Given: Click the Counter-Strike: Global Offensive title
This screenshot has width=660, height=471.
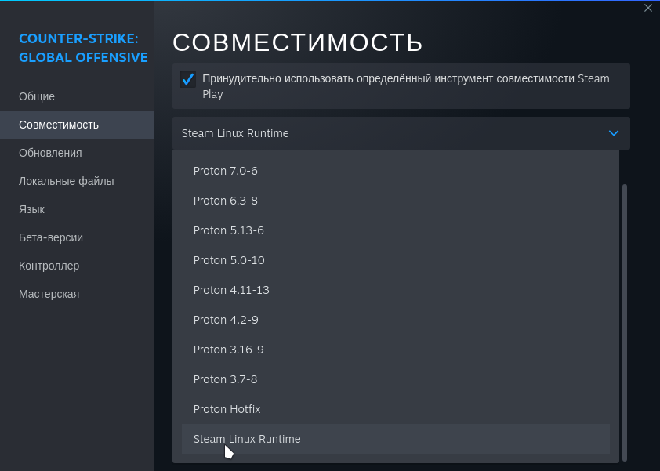Looking at the screenshot, I should point(83,48).
